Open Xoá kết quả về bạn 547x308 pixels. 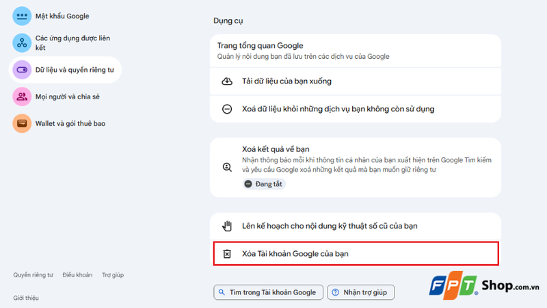pyautogui.click(x=355, y=168)
